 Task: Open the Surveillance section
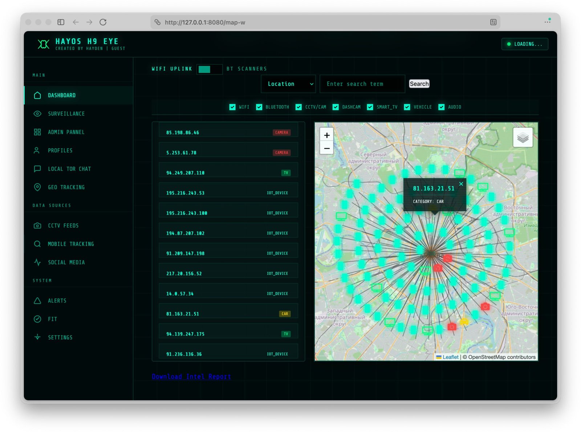point(78,114)
